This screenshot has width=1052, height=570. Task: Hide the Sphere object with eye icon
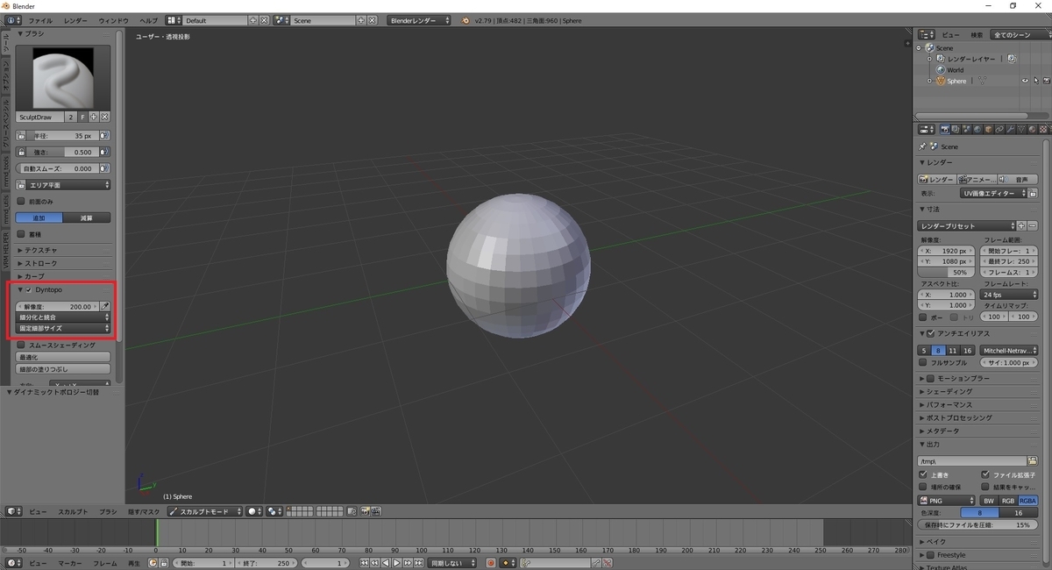tap(1025, 81)
